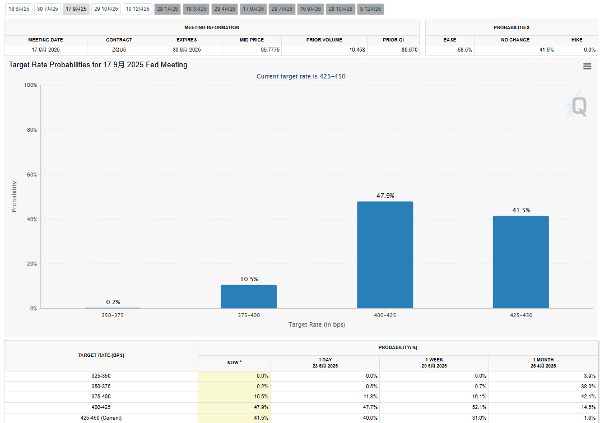Click the 47.9% bar for 400-425
Screen dimensions: 600x423
385,255
